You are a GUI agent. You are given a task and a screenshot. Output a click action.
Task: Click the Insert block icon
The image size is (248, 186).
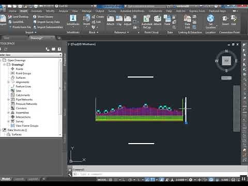[x=86, y=18]
